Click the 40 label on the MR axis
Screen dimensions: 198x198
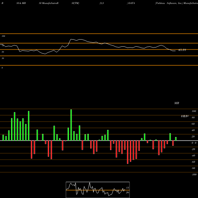click(193, 130)
